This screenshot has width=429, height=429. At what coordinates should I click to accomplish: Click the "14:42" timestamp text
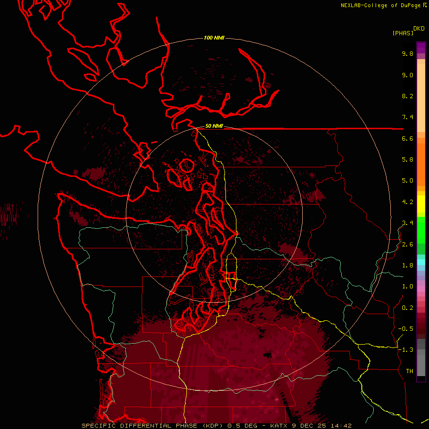(341, 426)
